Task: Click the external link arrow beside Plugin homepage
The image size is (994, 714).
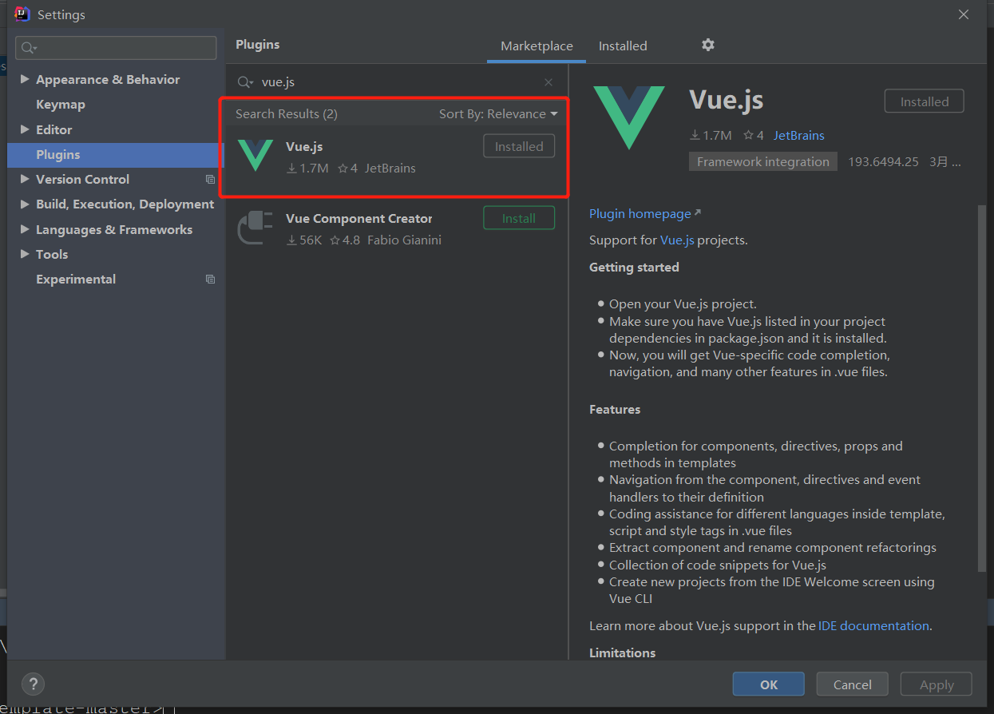Action: tap(697, 212)
